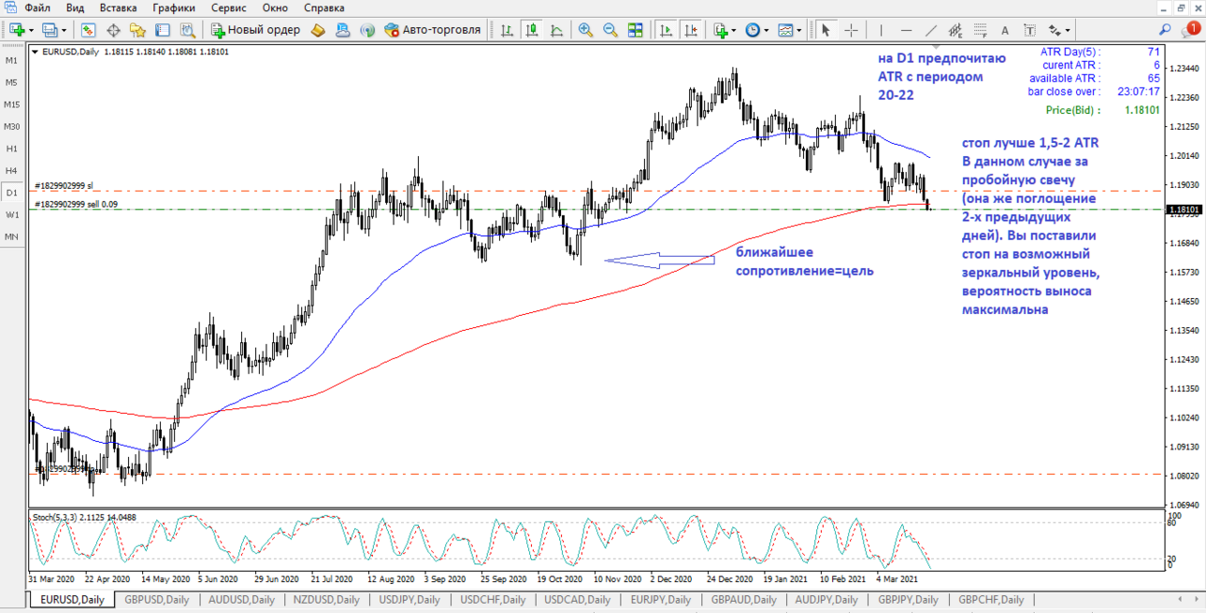Open the Templates dropdown arrow
1206x613 pixels.
pyautogui.click(x=799, y=30)
